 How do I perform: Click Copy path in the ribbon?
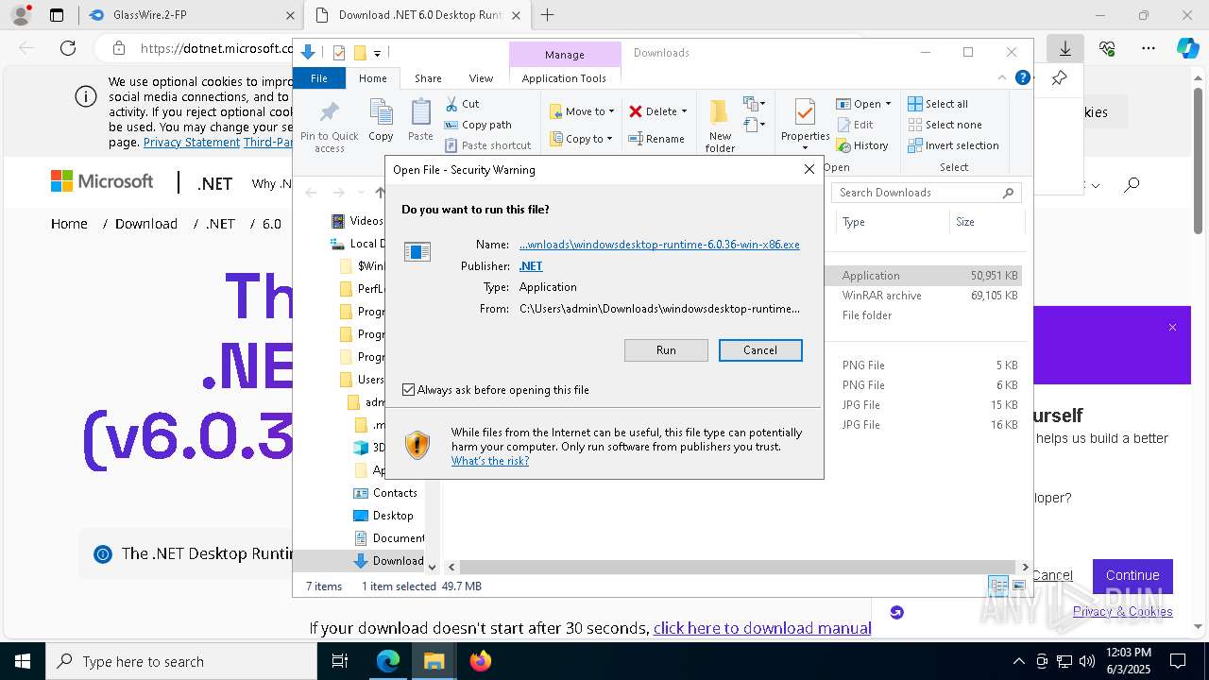(478, 125)
